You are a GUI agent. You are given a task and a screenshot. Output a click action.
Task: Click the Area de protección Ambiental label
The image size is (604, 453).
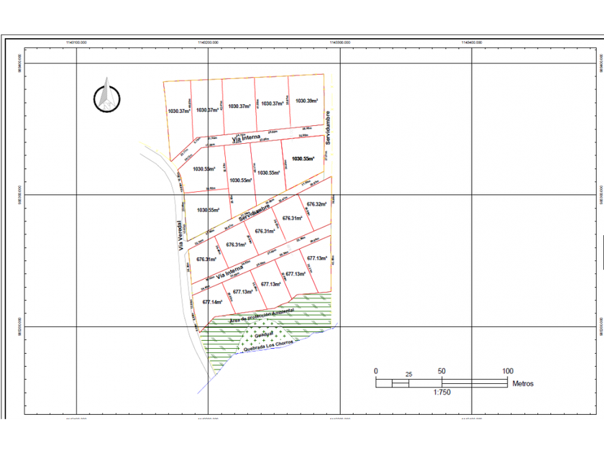(262, 316)
